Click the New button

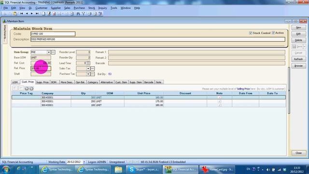(298, 28)
